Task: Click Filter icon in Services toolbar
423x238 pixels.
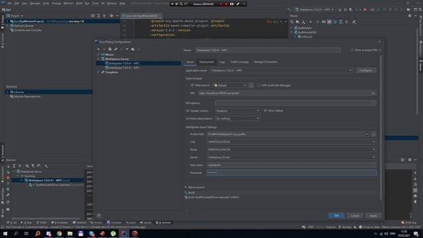Action: [x=33, y=166]
